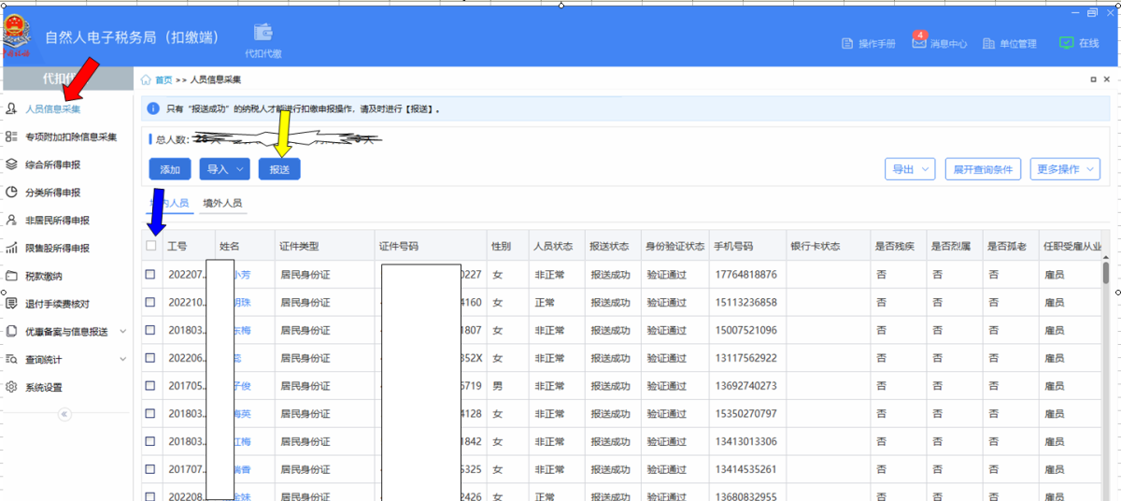Switch to 境外人员 tab
Screen dimensions: 1121x501
222,203
